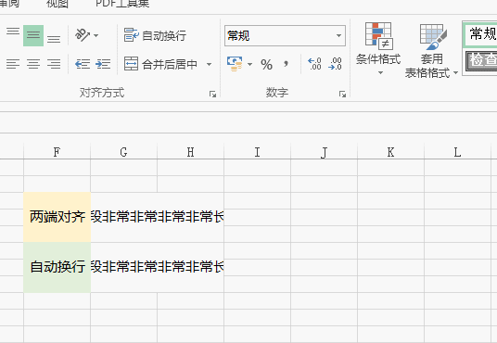
Task: Apply percent style
Action: click(266, 64)
